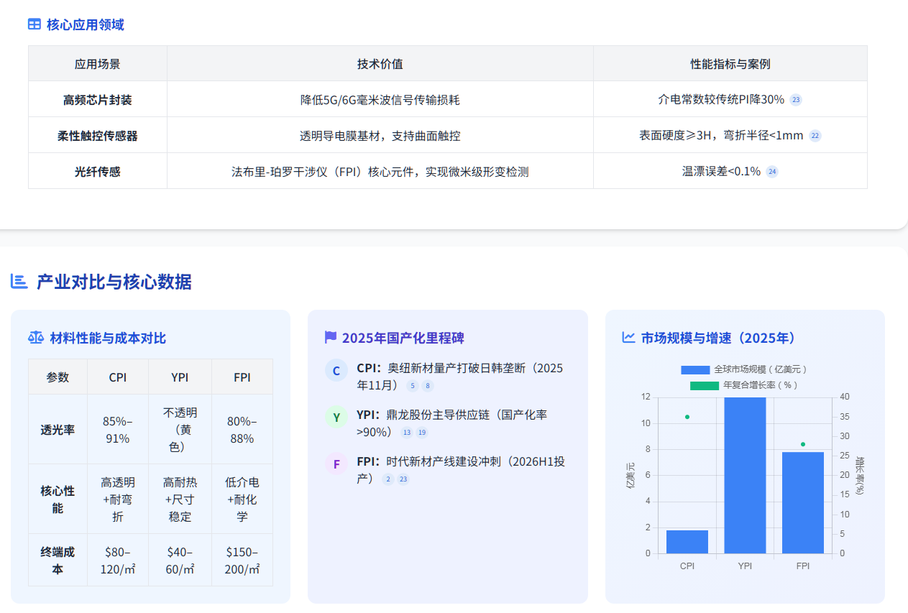Click the table icon beside 核心应用领域
908x613 pixels.
35,24
